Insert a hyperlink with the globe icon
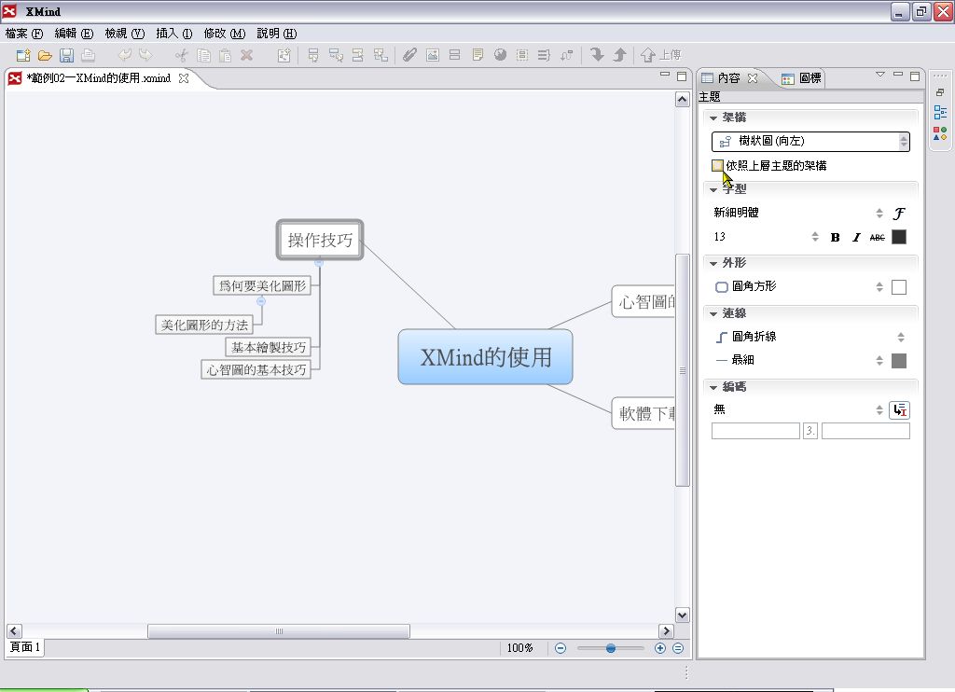The height and width of the screenshot is (692, 955). point(500,55)
